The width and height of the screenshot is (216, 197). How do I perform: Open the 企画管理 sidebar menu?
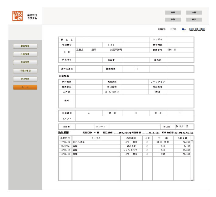(x=25, y=54)
